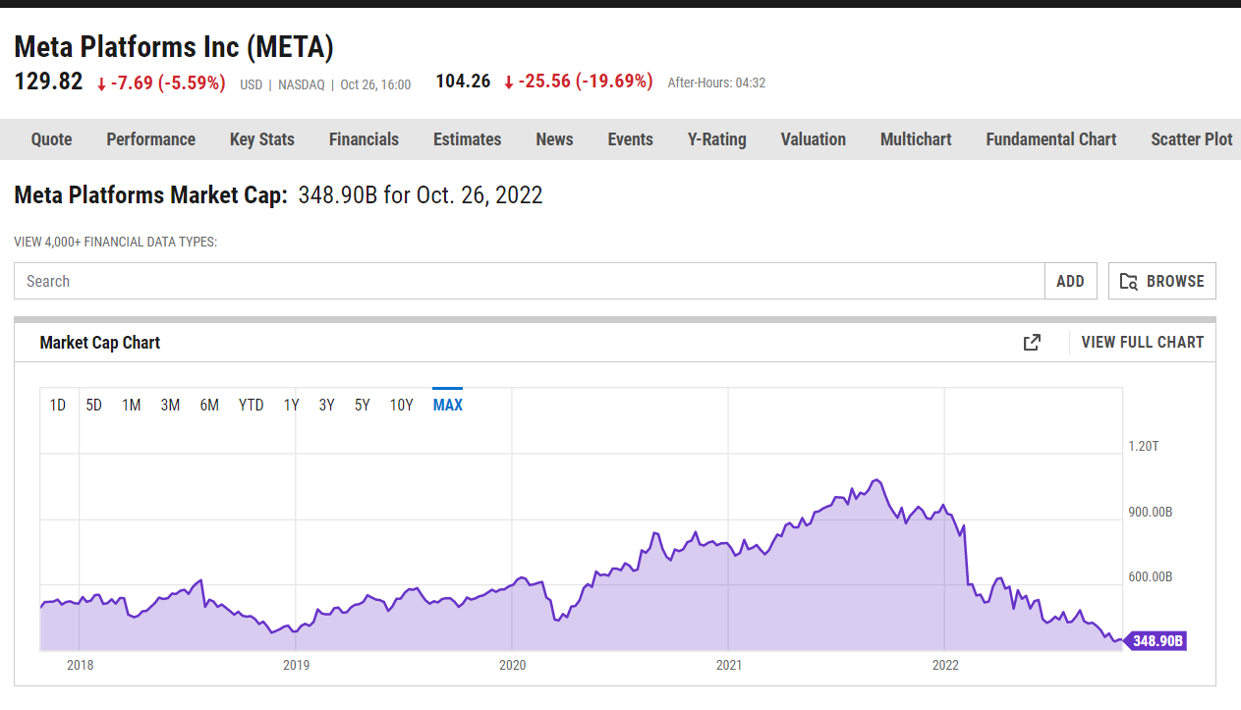Set chart range to 6M

[x=209, y=405]
